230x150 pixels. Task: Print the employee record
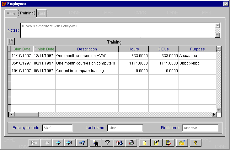point(131,143)
